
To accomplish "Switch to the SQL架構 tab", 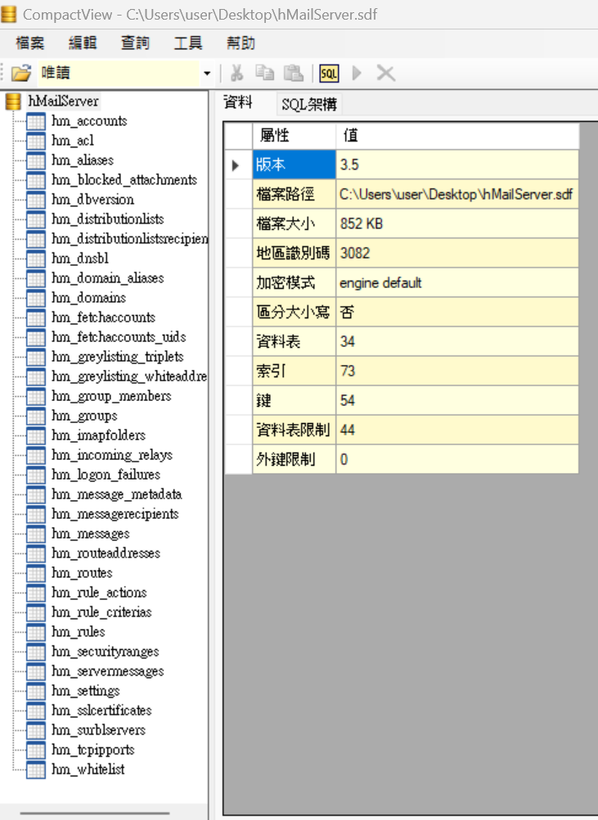I will [x=309, y=104].
